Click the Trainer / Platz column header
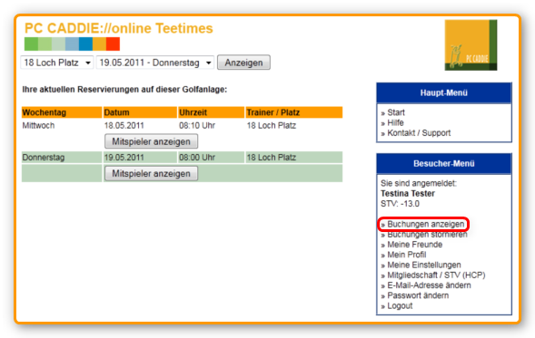Image resolution: width=535 pixels, height=338 pixels. [294, 112]
